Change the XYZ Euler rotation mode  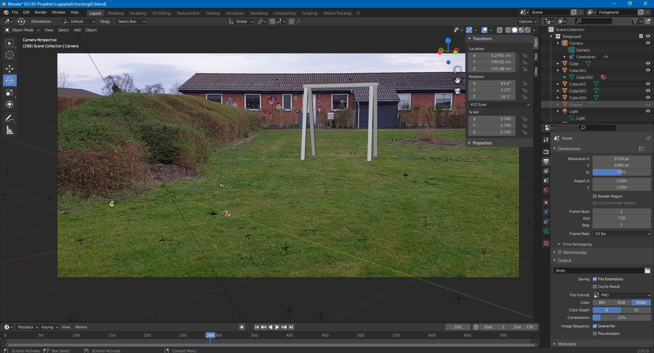499,105
